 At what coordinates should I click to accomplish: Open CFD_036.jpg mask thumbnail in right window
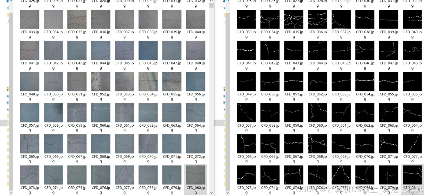(317, 19)
